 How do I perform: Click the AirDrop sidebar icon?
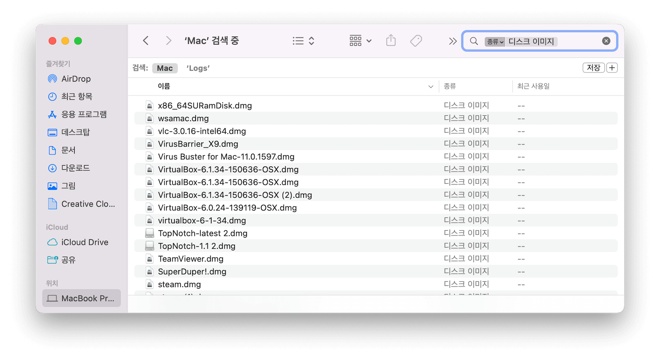(52, 79)
